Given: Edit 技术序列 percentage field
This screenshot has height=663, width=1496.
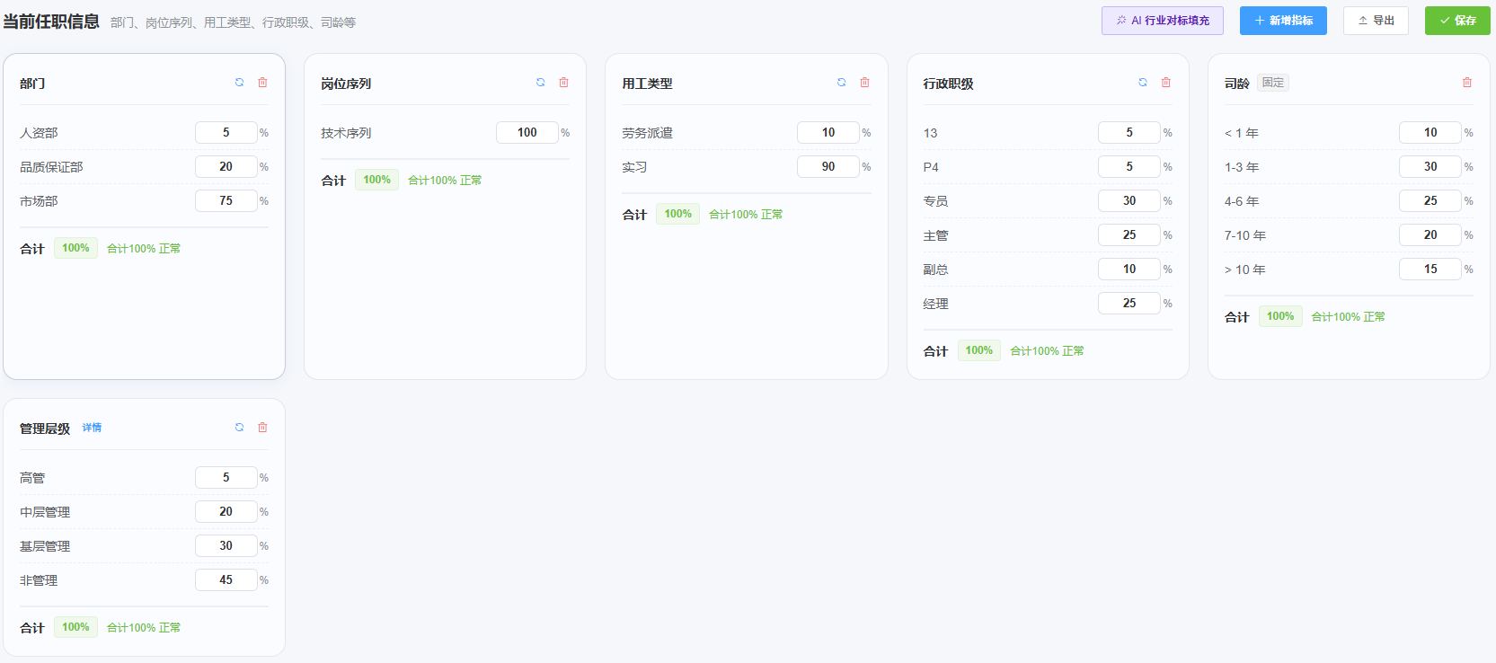Looking at the screenshot, I should (x=527, y=133).
